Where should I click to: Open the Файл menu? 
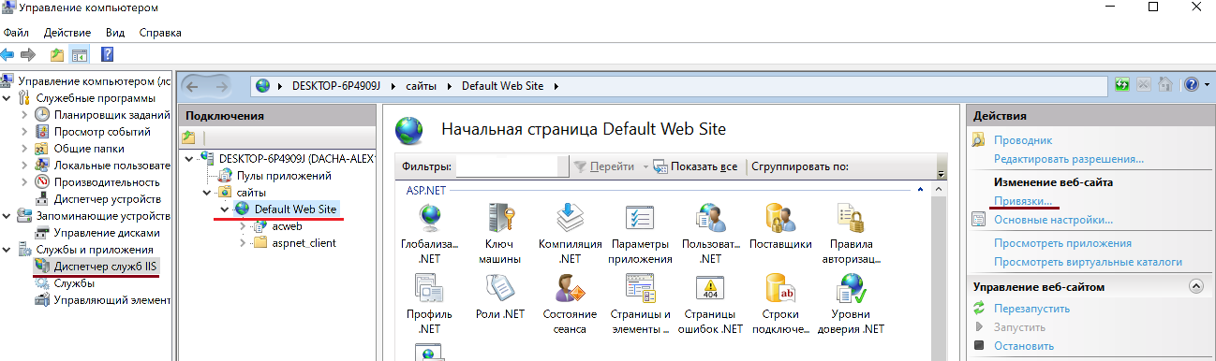pos(16,33)
